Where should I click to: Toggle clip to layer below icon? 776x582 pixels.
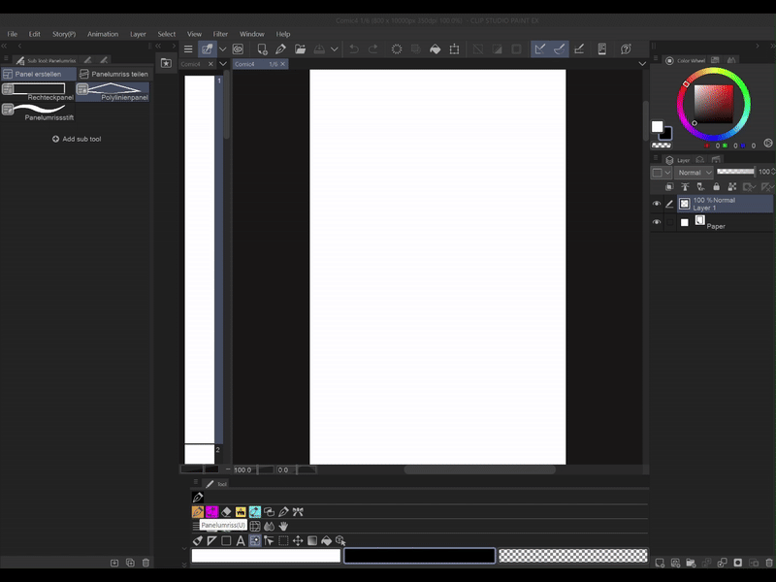point(669,186)
